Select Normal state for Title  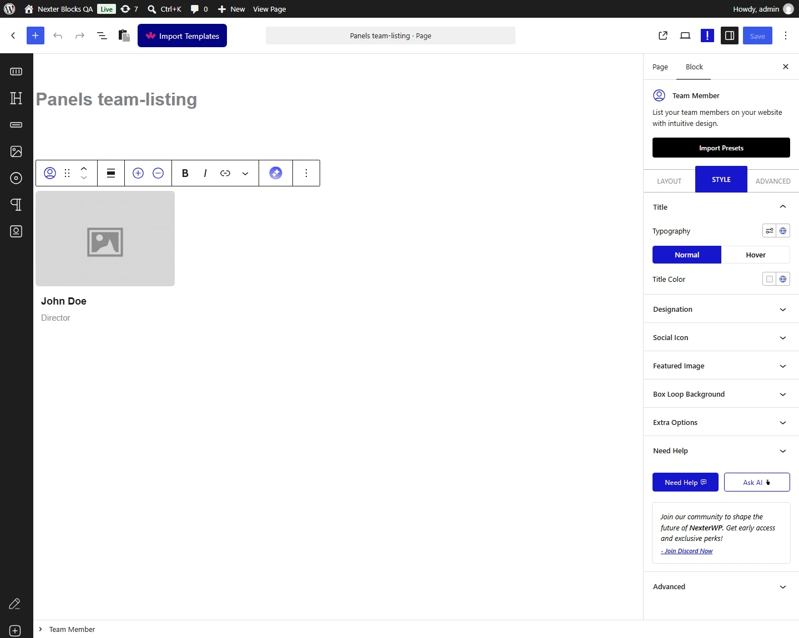[687, 255]
